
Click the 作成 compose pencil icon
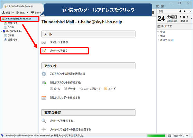18,12
